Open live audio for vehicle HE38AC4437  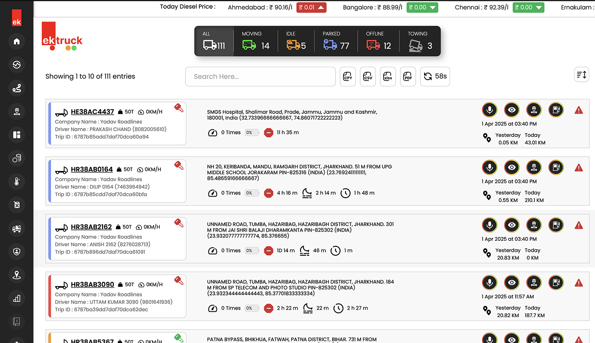click(489, 110)
